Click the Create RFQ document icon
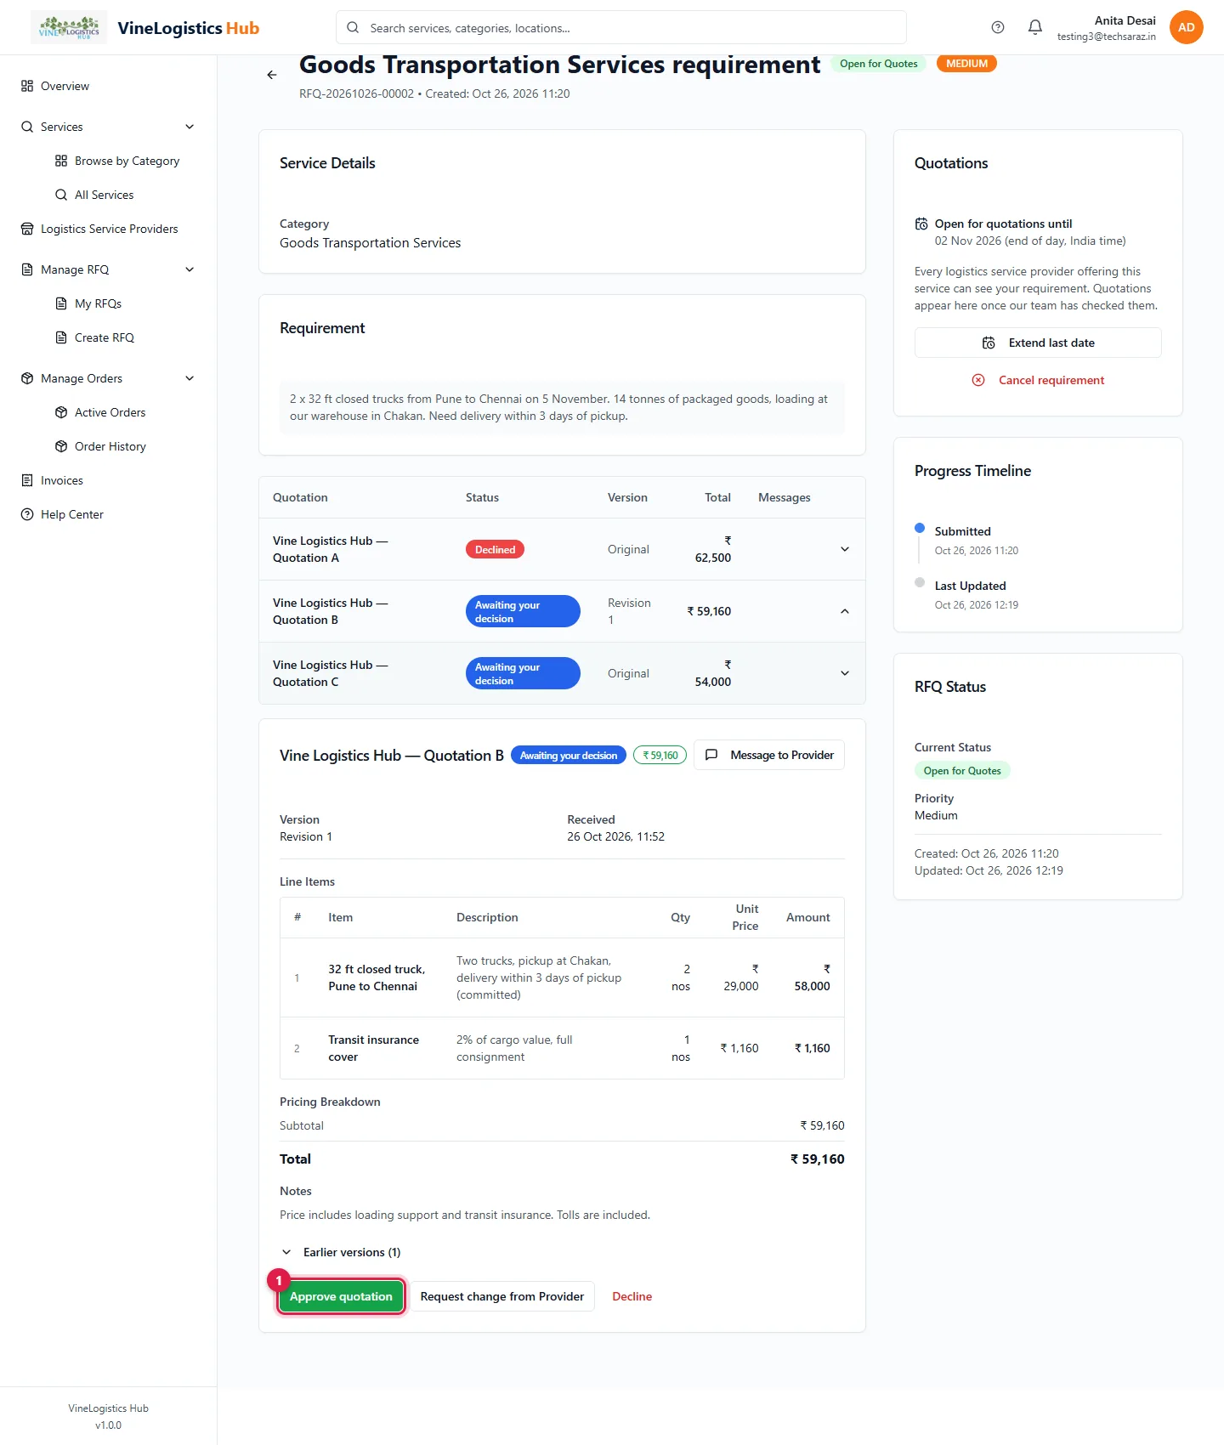Screen dimensions: 1224x1445 pyautogui.click(x=61, y=337)
